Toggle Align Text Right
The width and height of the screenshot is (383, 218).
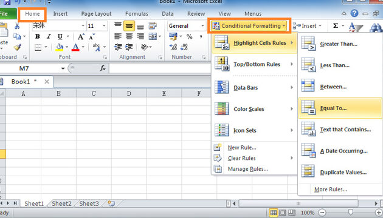point(140,36)
